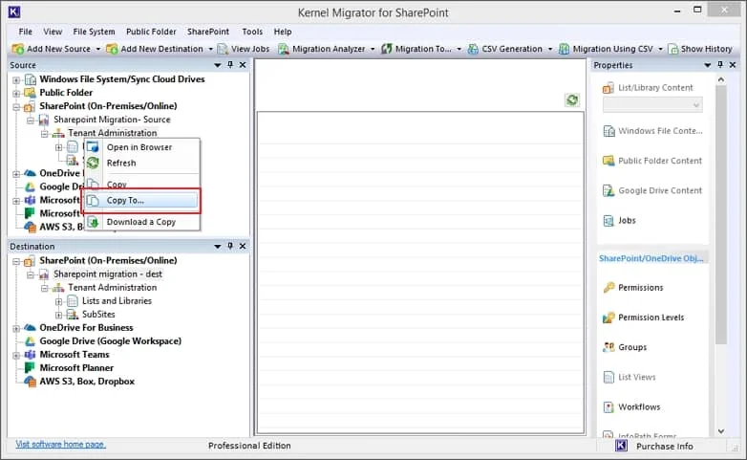The width and height of the screenshot is (747, 460).
Task: Click CSV Generation toolbar icon
Action: tap(473, 49)
